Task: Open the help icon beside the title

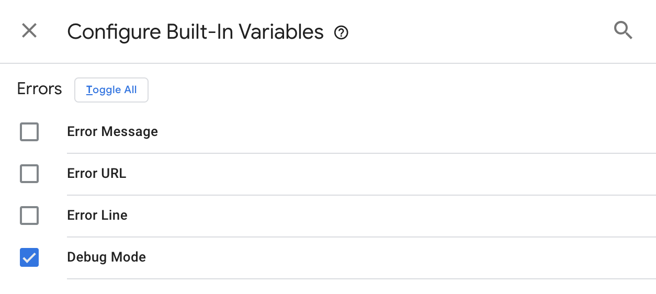Action: (x=341, y=33)
